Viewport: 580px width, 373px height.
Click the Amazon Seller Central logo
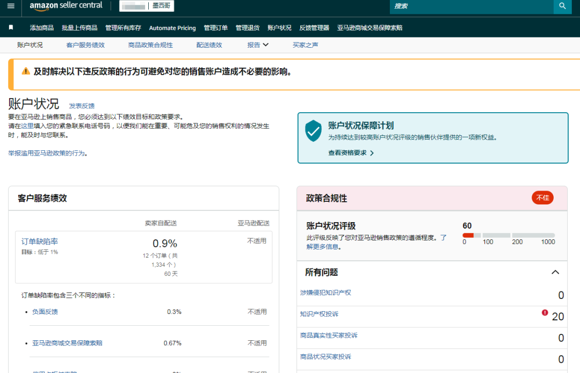click(x=66, y=6)
